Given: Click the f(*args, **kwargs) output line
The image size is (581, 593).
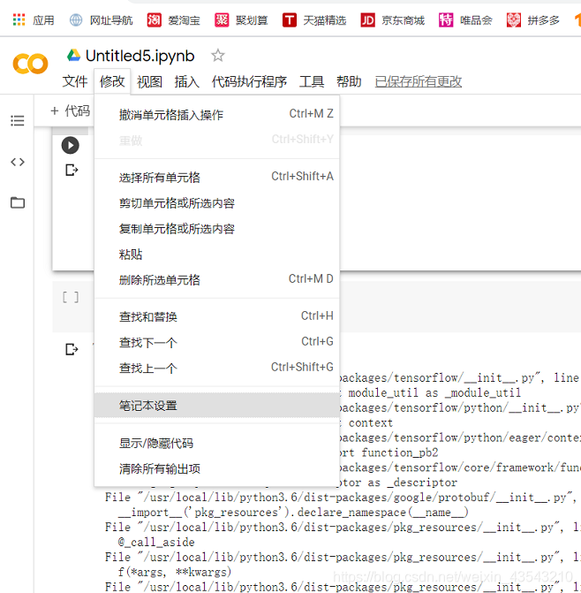Looking at the screenshot, I should pyautogui.click(x=175, y=572).
